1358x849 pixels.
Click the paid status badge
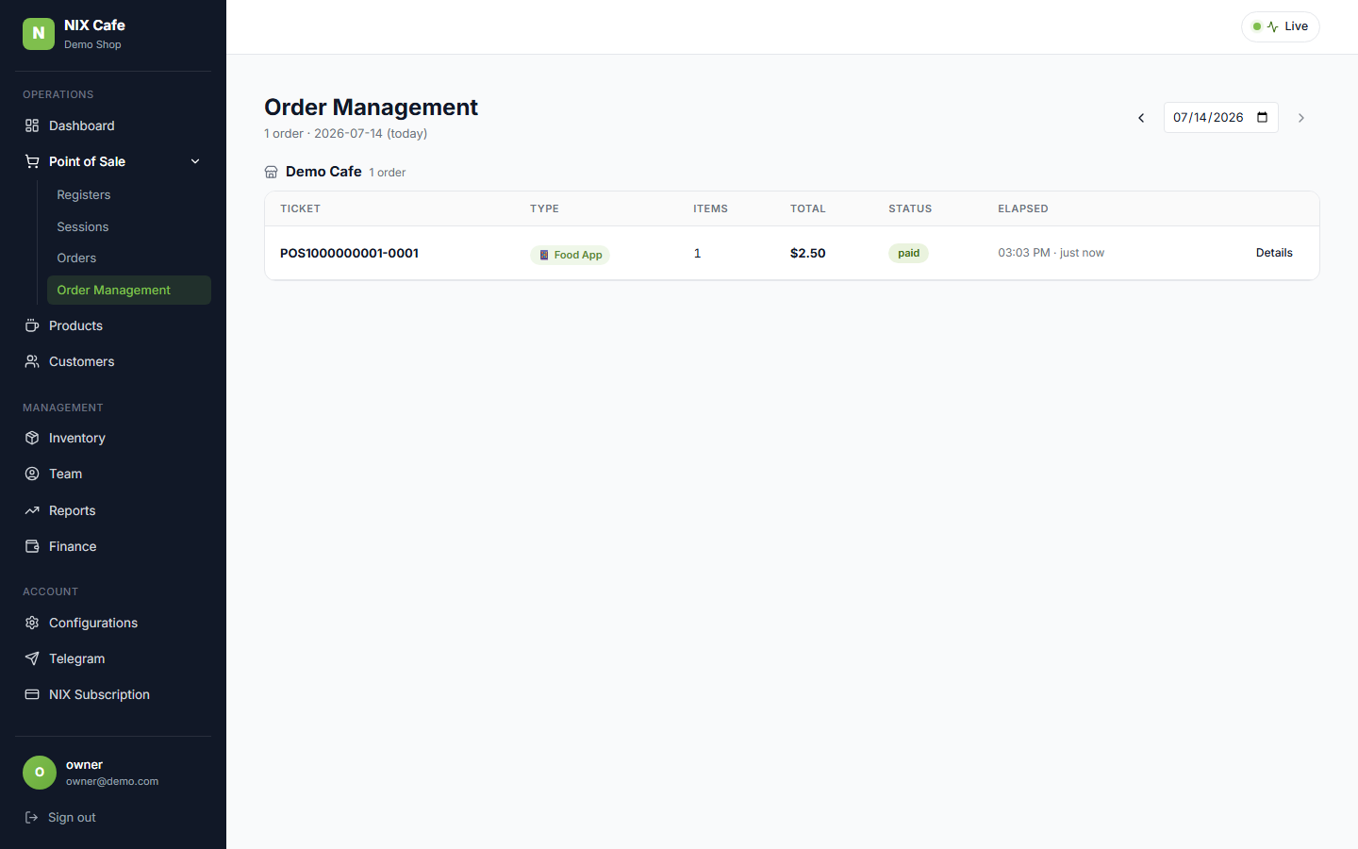point(908,253)
